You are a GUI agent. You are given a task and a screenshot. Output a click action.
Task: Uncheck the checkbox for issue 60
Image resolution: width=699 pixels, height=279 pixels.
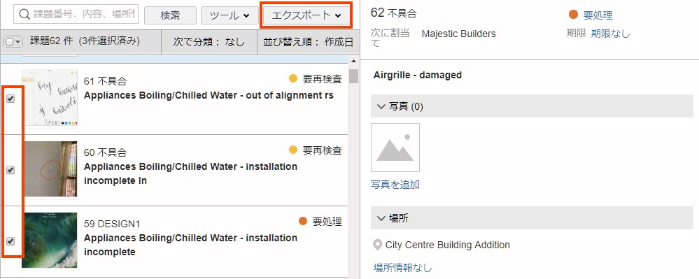pyautogui.click(x=10, y=170)
